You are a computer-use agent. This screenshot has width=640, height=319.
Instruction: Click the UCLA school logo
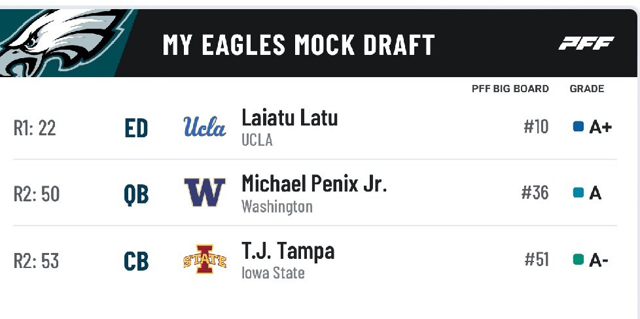pyautogui.click(x=204, y=127)
